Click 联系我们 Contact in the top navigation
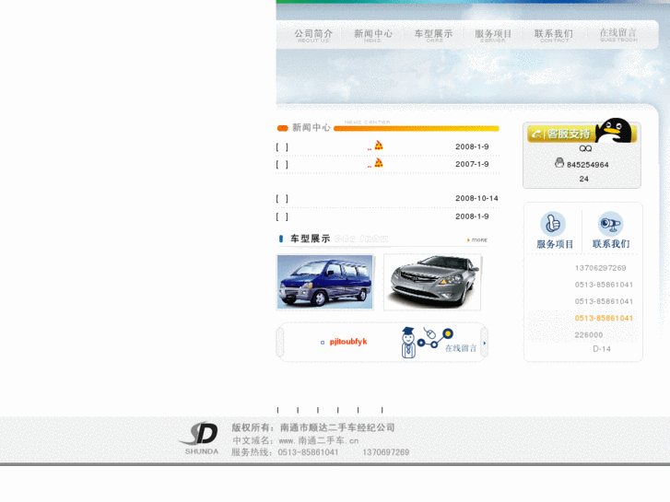670x502 pixels. click(x=554, y=35)
